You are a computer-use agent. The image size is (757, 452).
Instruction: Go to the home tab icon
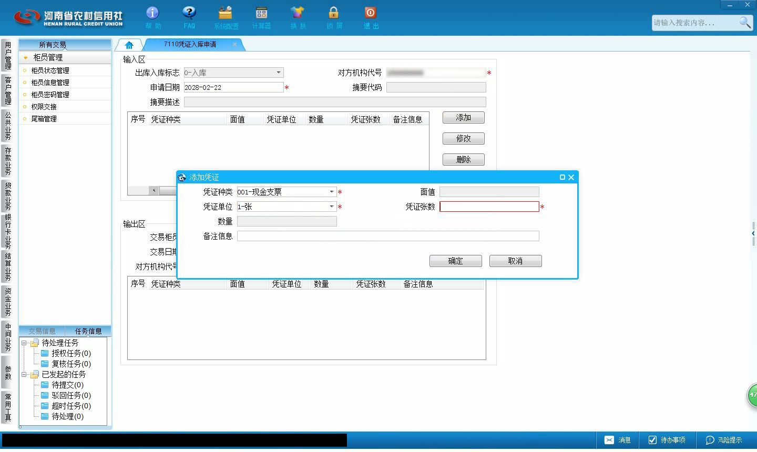point(129,45)
